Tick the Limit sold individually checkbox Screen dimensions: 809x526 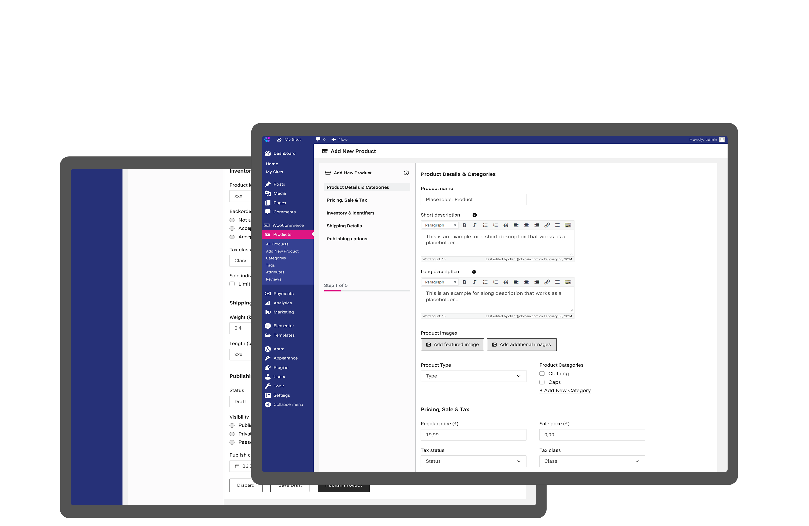pos(232,284)
